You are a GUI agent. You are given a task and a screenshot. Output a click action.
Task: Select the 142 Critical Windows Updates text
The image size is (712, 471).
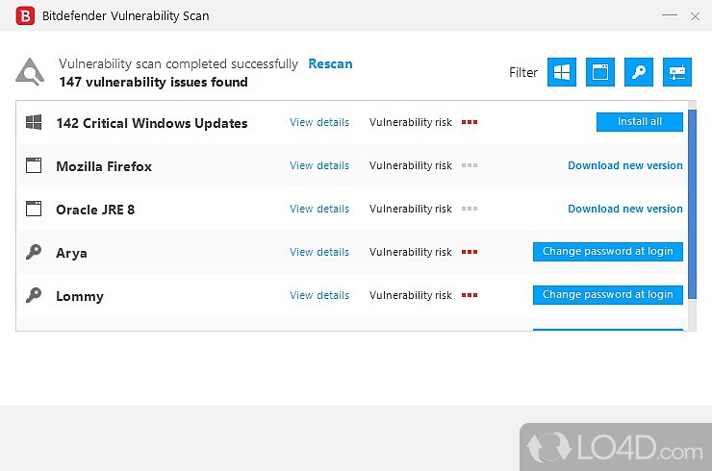coord(152,123)
